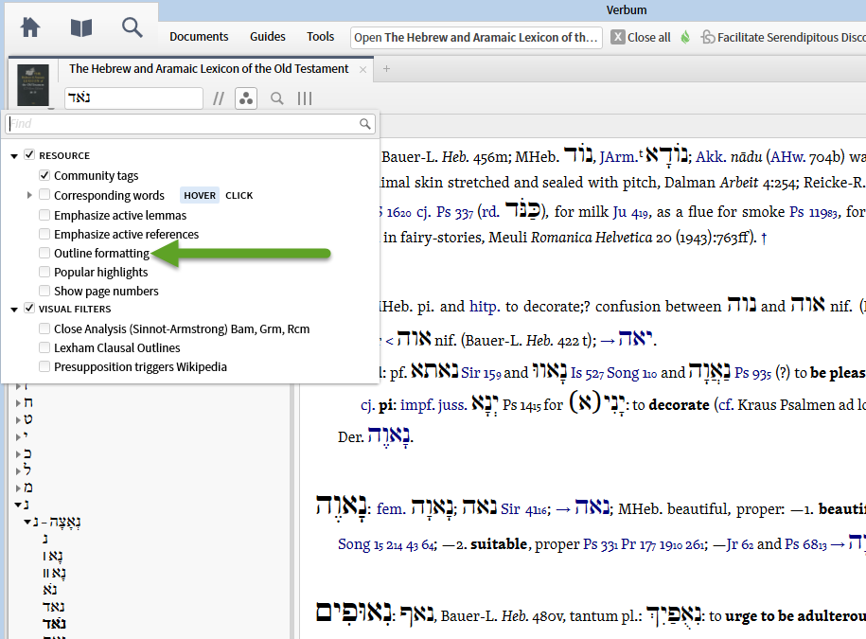866x639 pixels.
Task: Collapse the VISUAL FILTERS section arrow
Action: coord(14,310)
